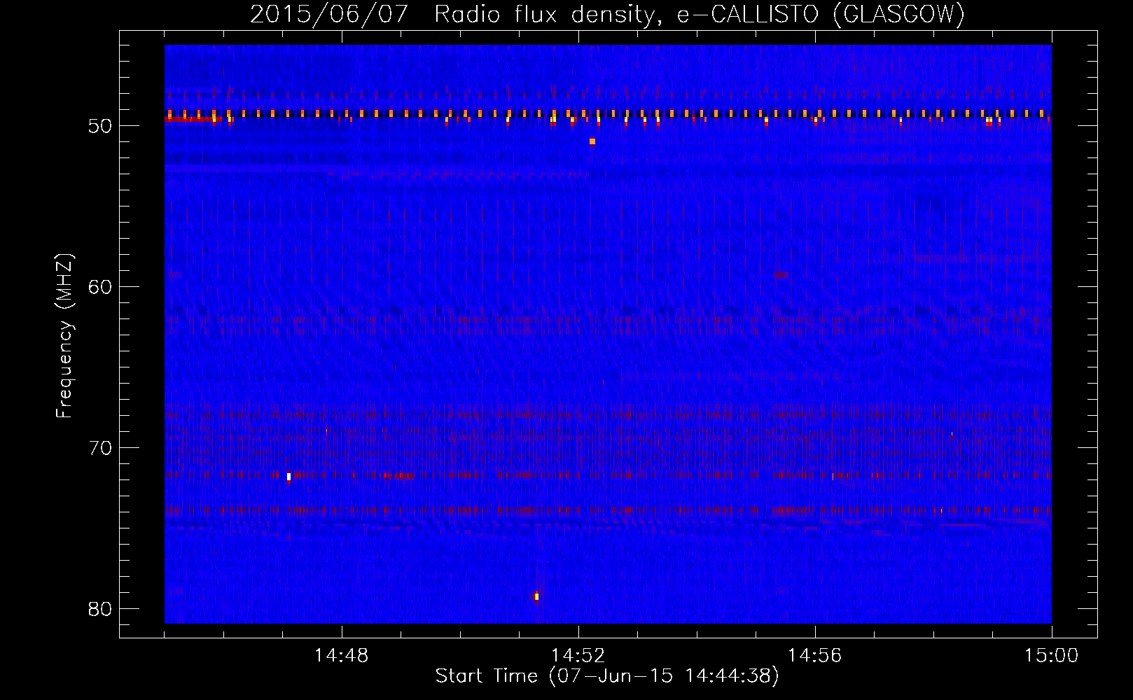Click the 50 frequency tick label

coord(101,126)
